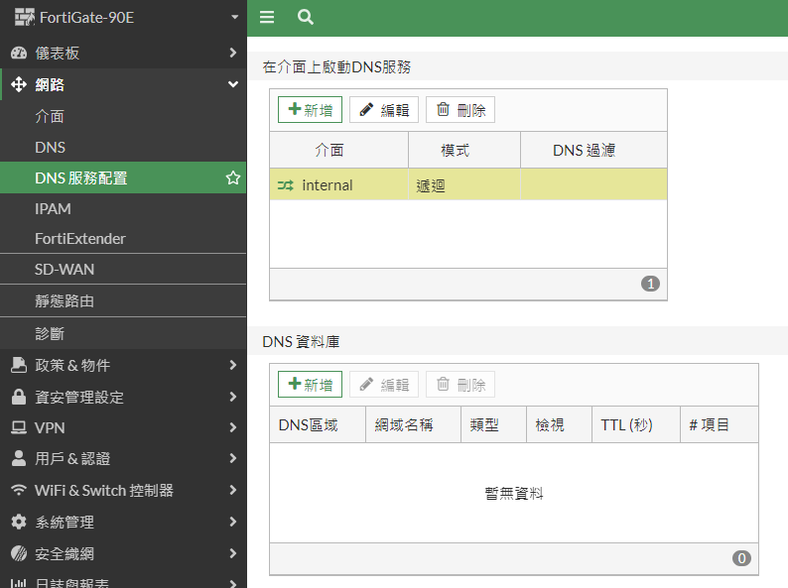Screen dimensions: 788x588
Task: Click the WiFi & Switch 控制器 icon
Action: tap(18, 491)
